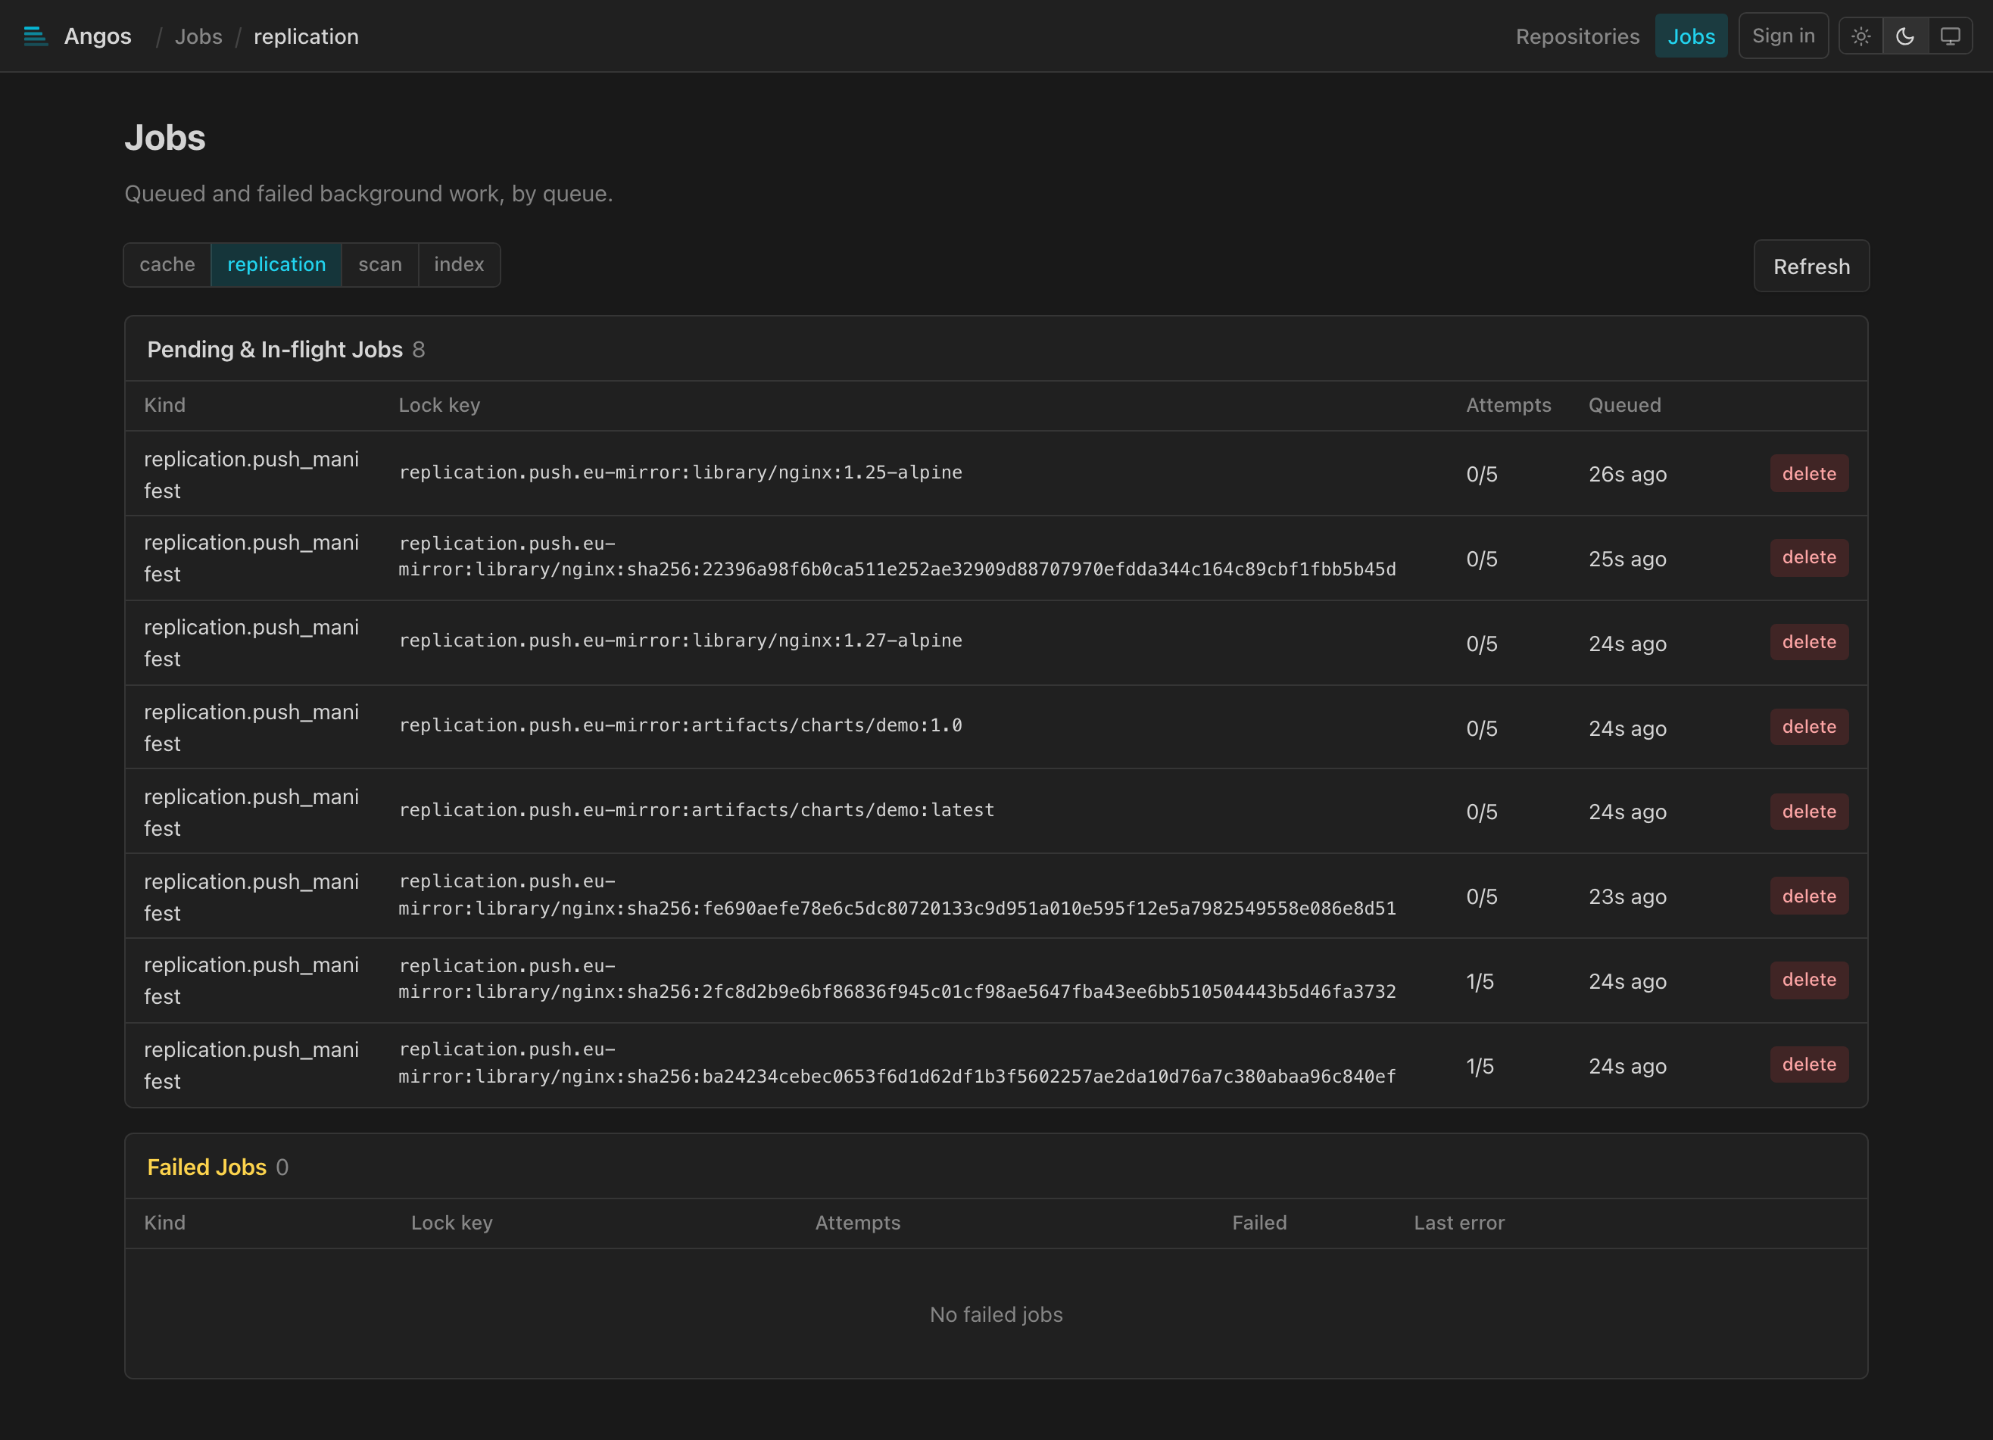This screenshot has width=1993, height=1440.
Task: Select lock key with sha256:fe690aef digest
Action: click(x=897, y=894)
